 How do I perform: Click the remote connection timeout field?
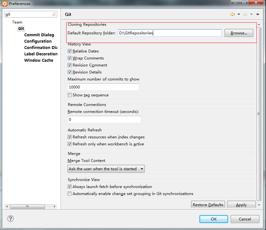[104, 119]
